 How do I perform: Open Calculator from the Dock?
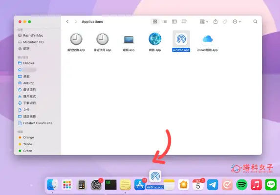click(82, 185)
